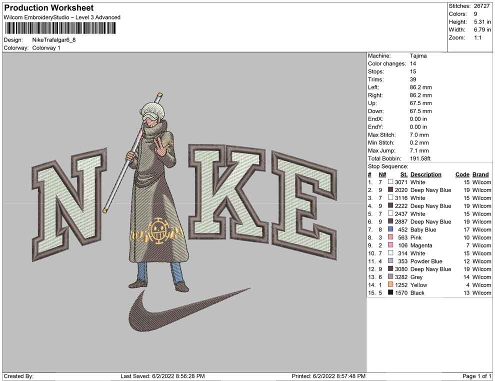Click the '1570 Black' row text
The height and width of the screenshot is (381, 495).
click(409, 292)
